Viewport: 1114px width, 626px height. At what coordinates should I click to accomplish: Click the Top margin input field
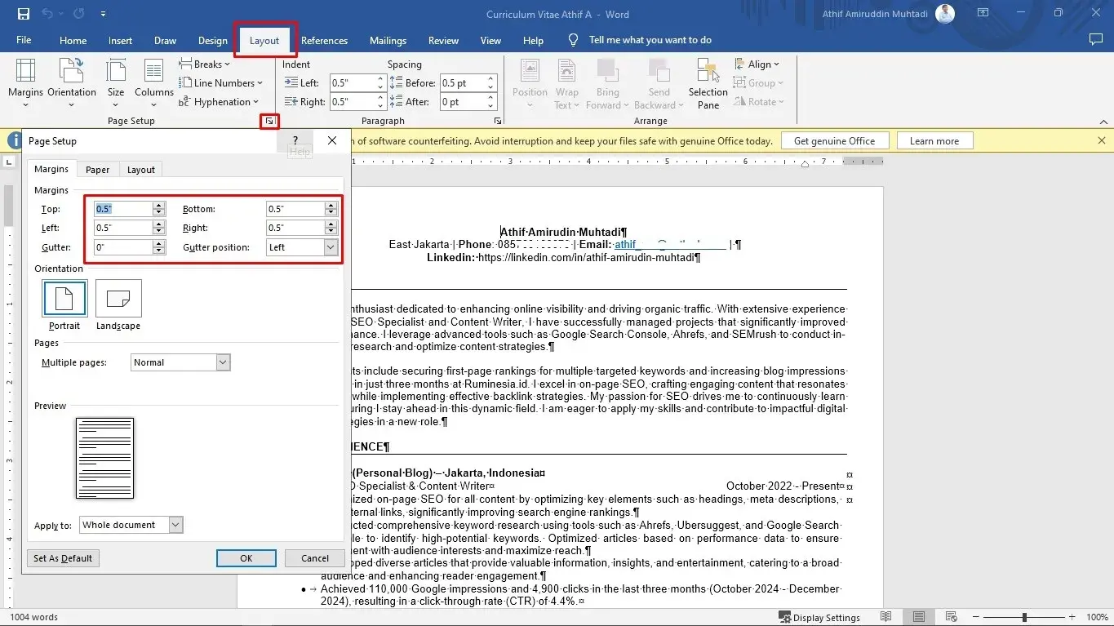(x=123, y=209)
